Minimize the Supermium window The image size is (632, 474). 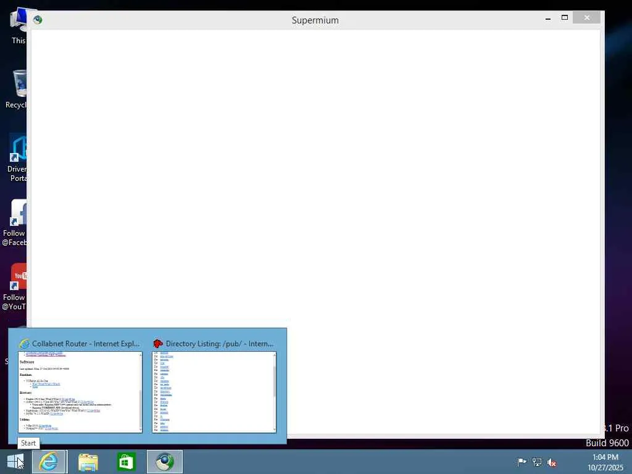pyautogui.click(x=548, y=18)
